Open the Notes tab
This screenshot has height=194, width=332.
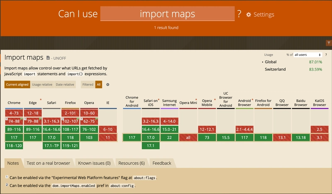[13, 163]
